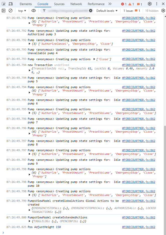Image resolution: width=166 pixels, height=235 pixels.
Task: Open source link for createGlobalActions log
Action: (x=139, y=201)
